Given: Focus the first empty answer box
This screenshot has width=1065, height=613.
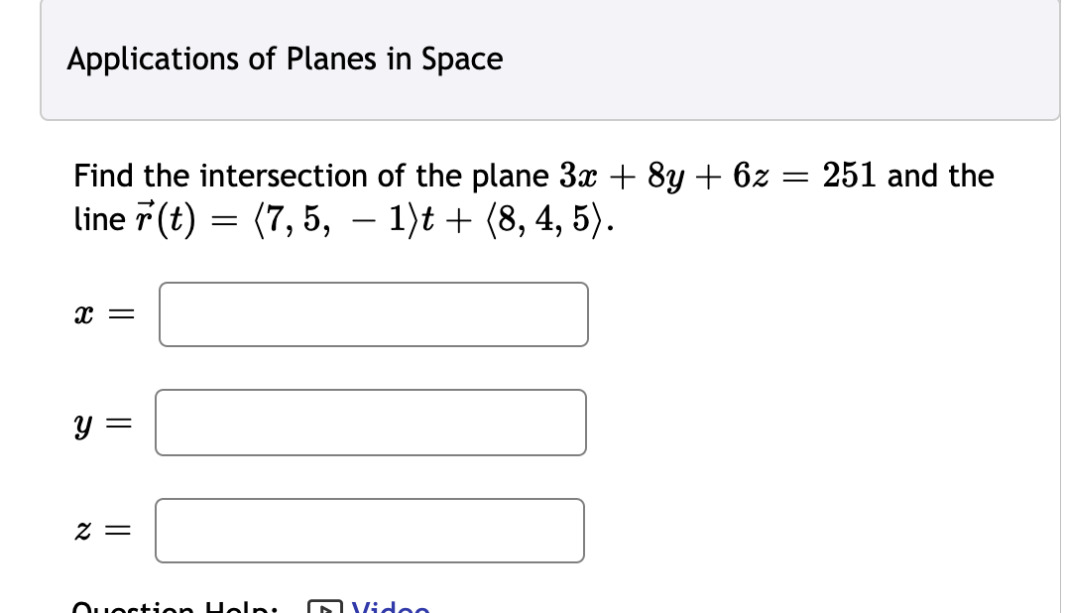Looking at the screenshot, I should point(373,314).
